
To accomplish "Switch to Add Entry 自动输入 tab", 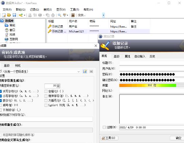I will 140,56.
